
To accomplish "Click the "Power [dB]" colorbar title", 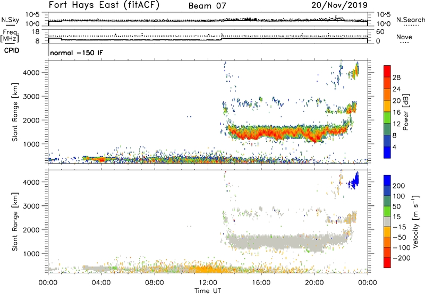I will coord(405,112).
